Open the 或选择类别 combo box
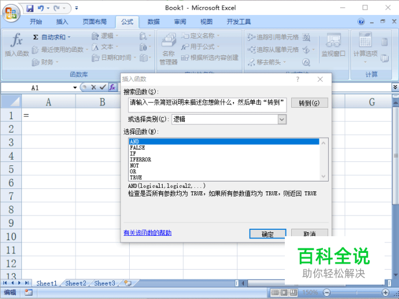This screenshot has width=399, height=299. click(x=229, y=119)
